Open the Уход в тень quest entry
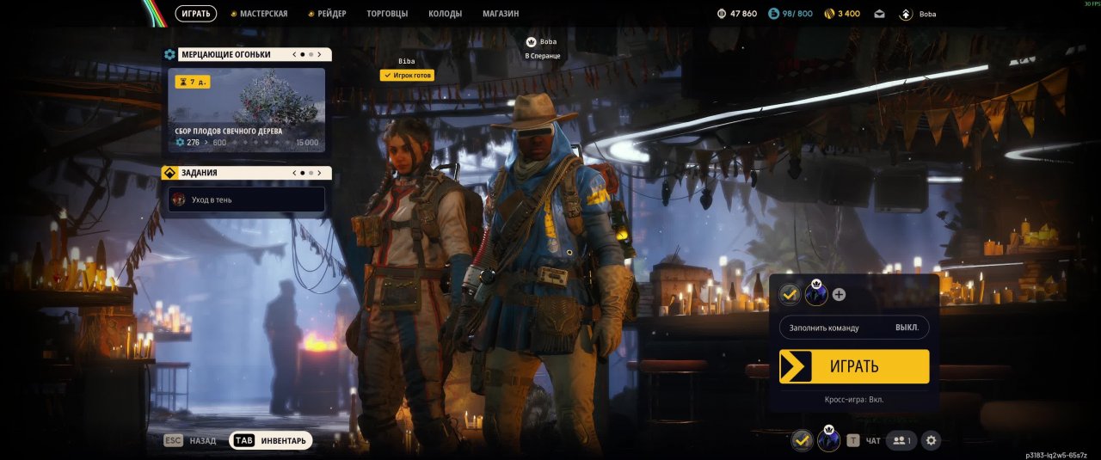Screen dimensions: 1101x460 click(x=246, y=199)
